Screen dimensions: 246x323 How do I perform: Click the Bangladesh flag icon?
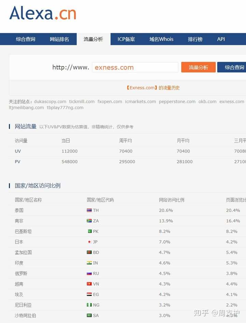point(89,252)
